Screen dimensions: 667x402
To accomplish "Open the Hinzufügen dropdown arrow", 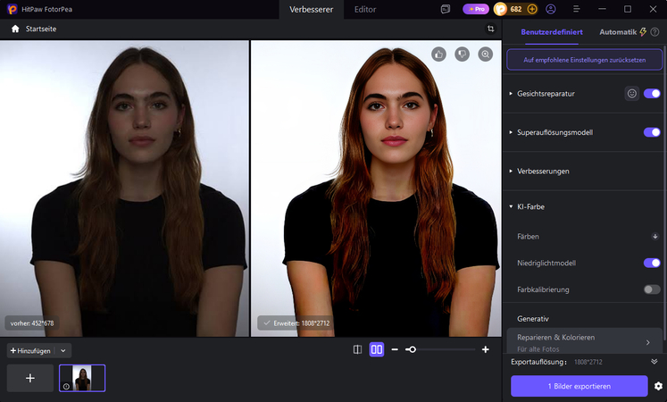I will 63,351.
